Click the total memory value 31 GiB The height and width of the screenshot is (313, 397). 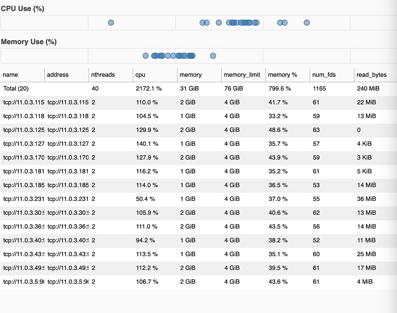pyautogui.click(x=190, y=89)
